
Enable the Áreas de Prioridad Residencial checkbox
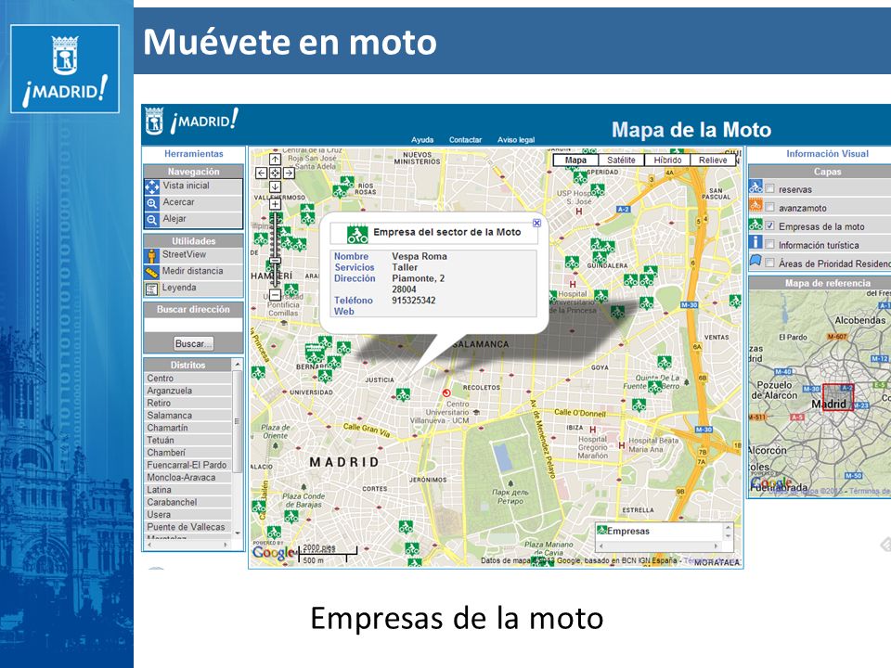pos(770,263)
